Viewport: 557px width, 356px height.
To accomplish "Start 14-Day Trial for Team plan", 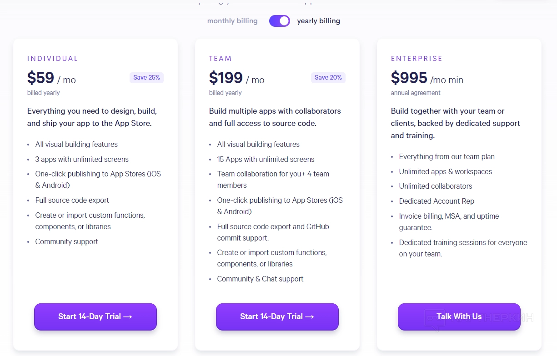I will click(x=277, y=316).
